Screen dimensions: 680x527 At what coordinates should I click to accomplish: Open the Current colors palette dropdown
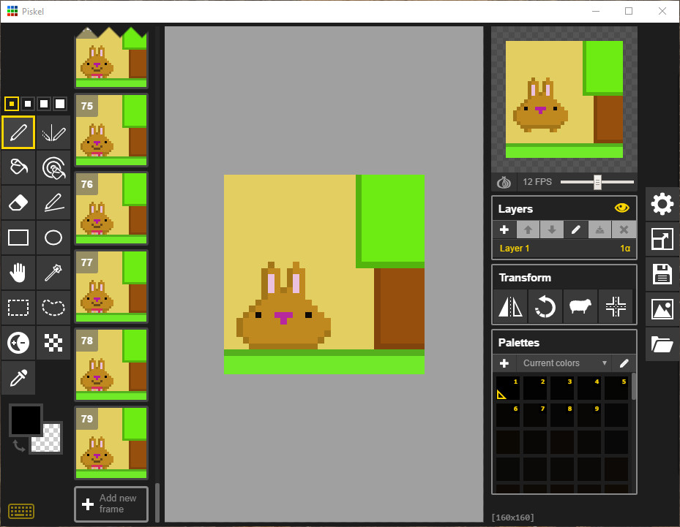click(x=564, y=363)
